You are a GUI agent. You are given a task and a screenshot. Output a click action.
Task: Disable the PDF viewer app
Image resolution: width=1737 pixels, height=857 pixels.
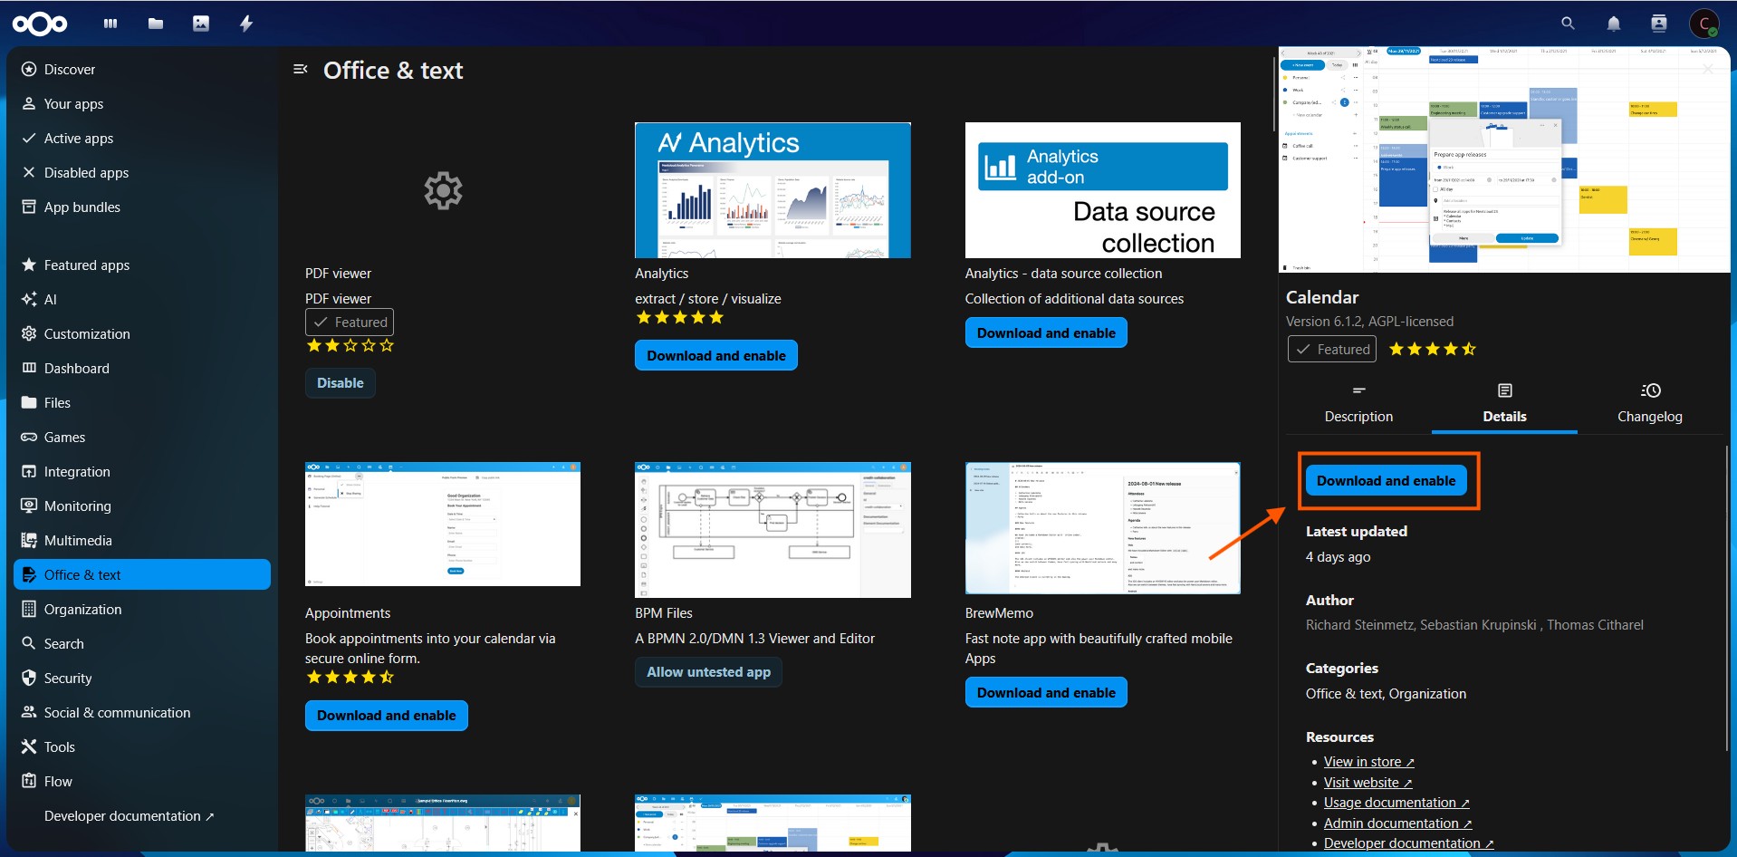(340, 383)
